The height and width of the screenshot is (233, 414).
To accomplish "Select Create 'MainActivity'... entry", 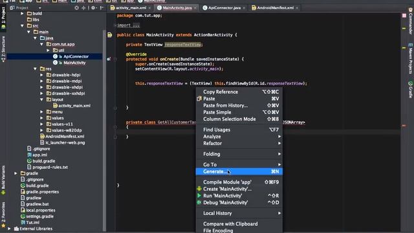I will tap(239, 189).
